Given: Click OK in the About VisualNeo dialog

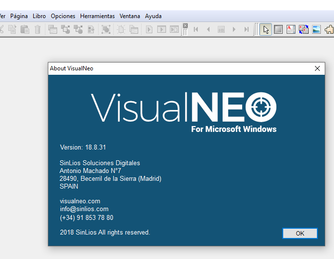Looking at the screenshot, I should coord(300,233).
